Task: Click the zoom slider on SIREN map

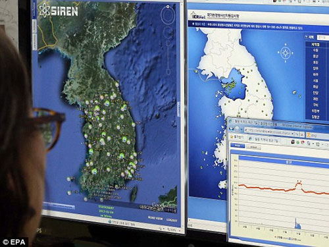Action: coord(168,57)
